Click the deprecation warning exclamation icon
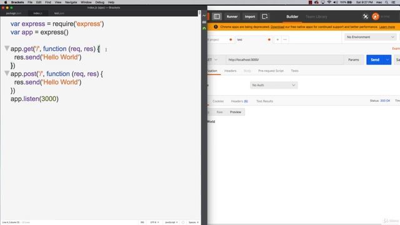 pos(216,27)
